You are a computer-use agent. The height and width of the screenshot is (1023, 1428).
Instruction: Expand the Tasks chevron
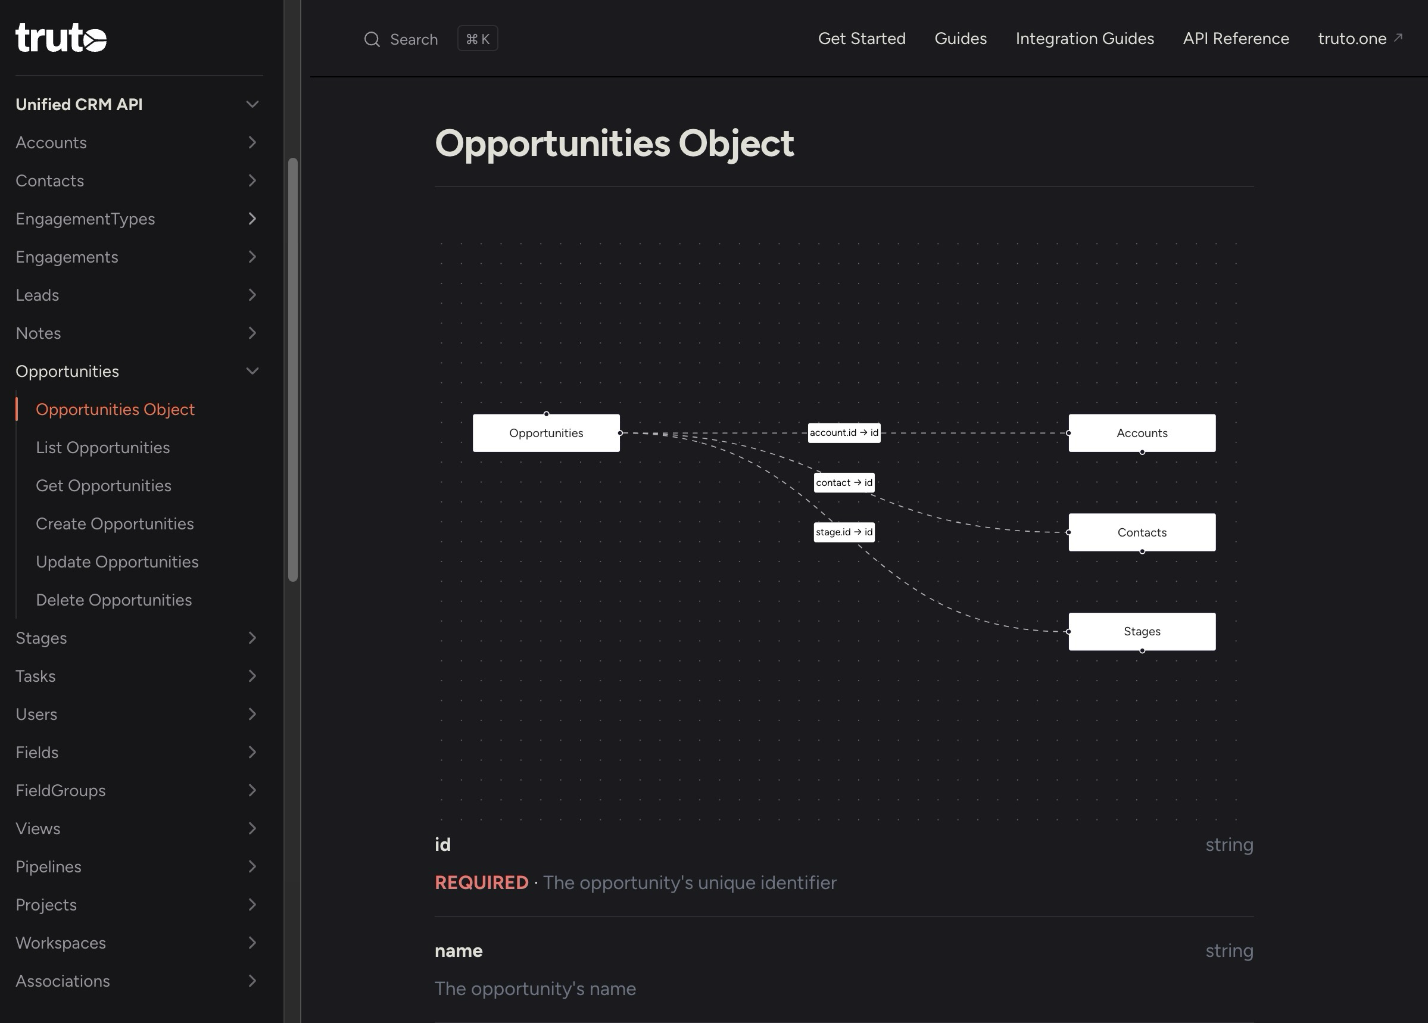[x=252, y=676]
